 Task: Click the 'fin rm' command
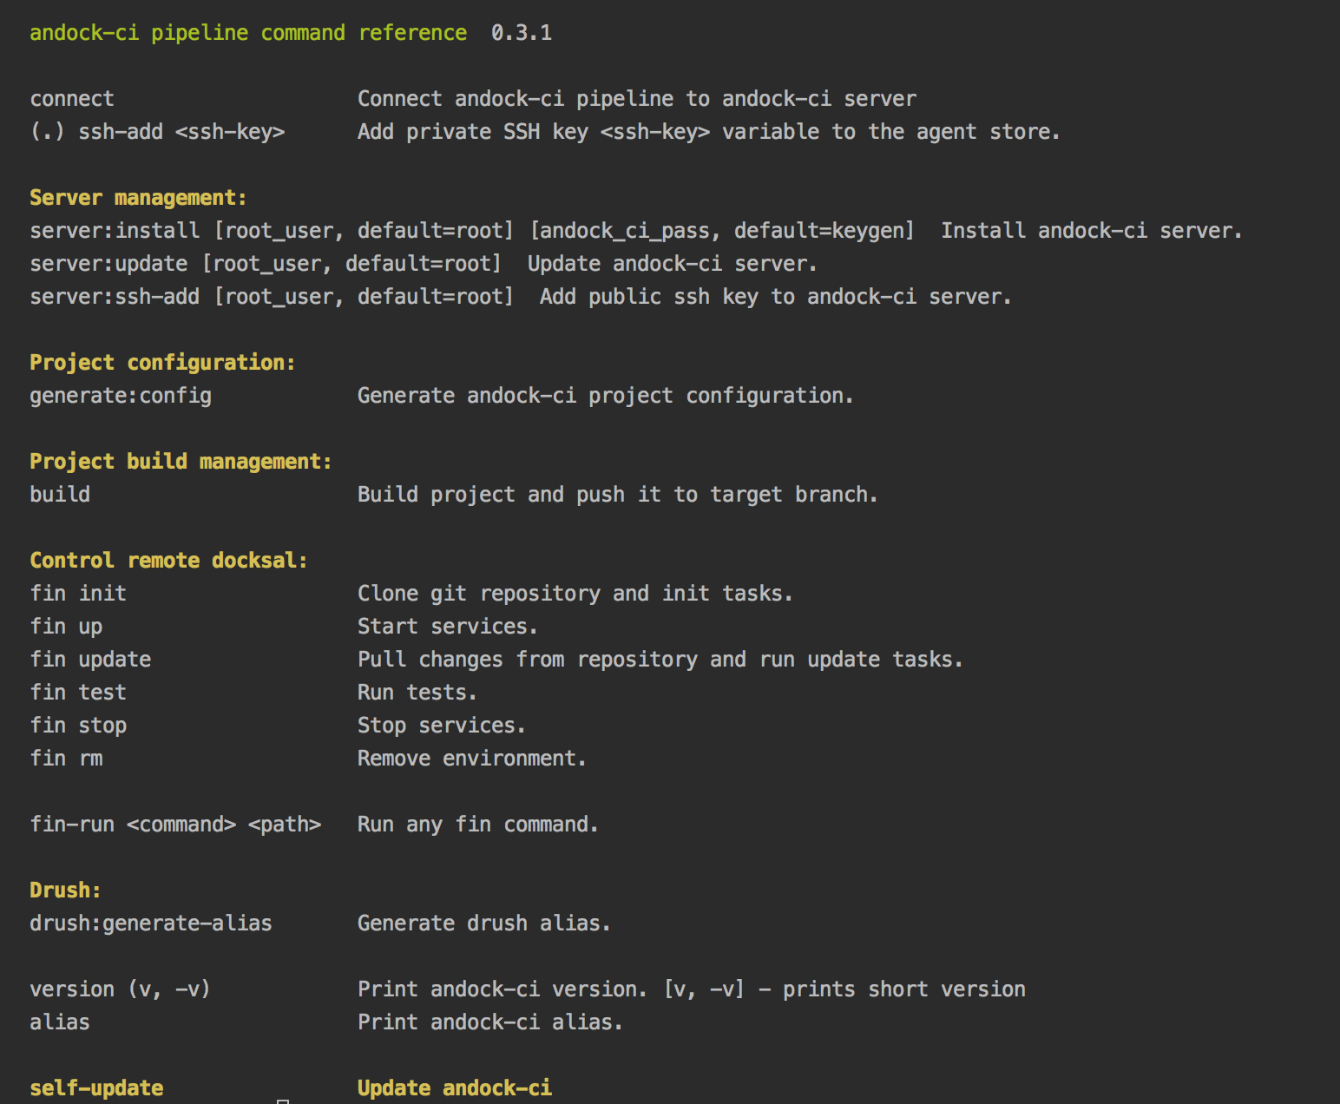click(66, 759)
